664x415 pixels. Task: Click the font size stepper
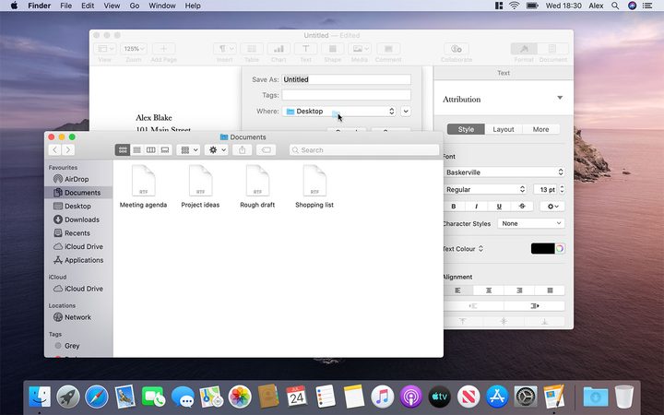coord(562,190)
